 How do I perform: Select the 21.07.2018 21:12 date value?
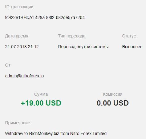(22, 47)
